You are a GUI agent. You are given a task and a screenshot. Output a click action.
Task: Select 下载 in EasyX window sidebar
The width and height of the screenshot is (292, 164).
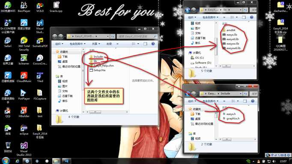pyautogui.click(x=63, y=57)
